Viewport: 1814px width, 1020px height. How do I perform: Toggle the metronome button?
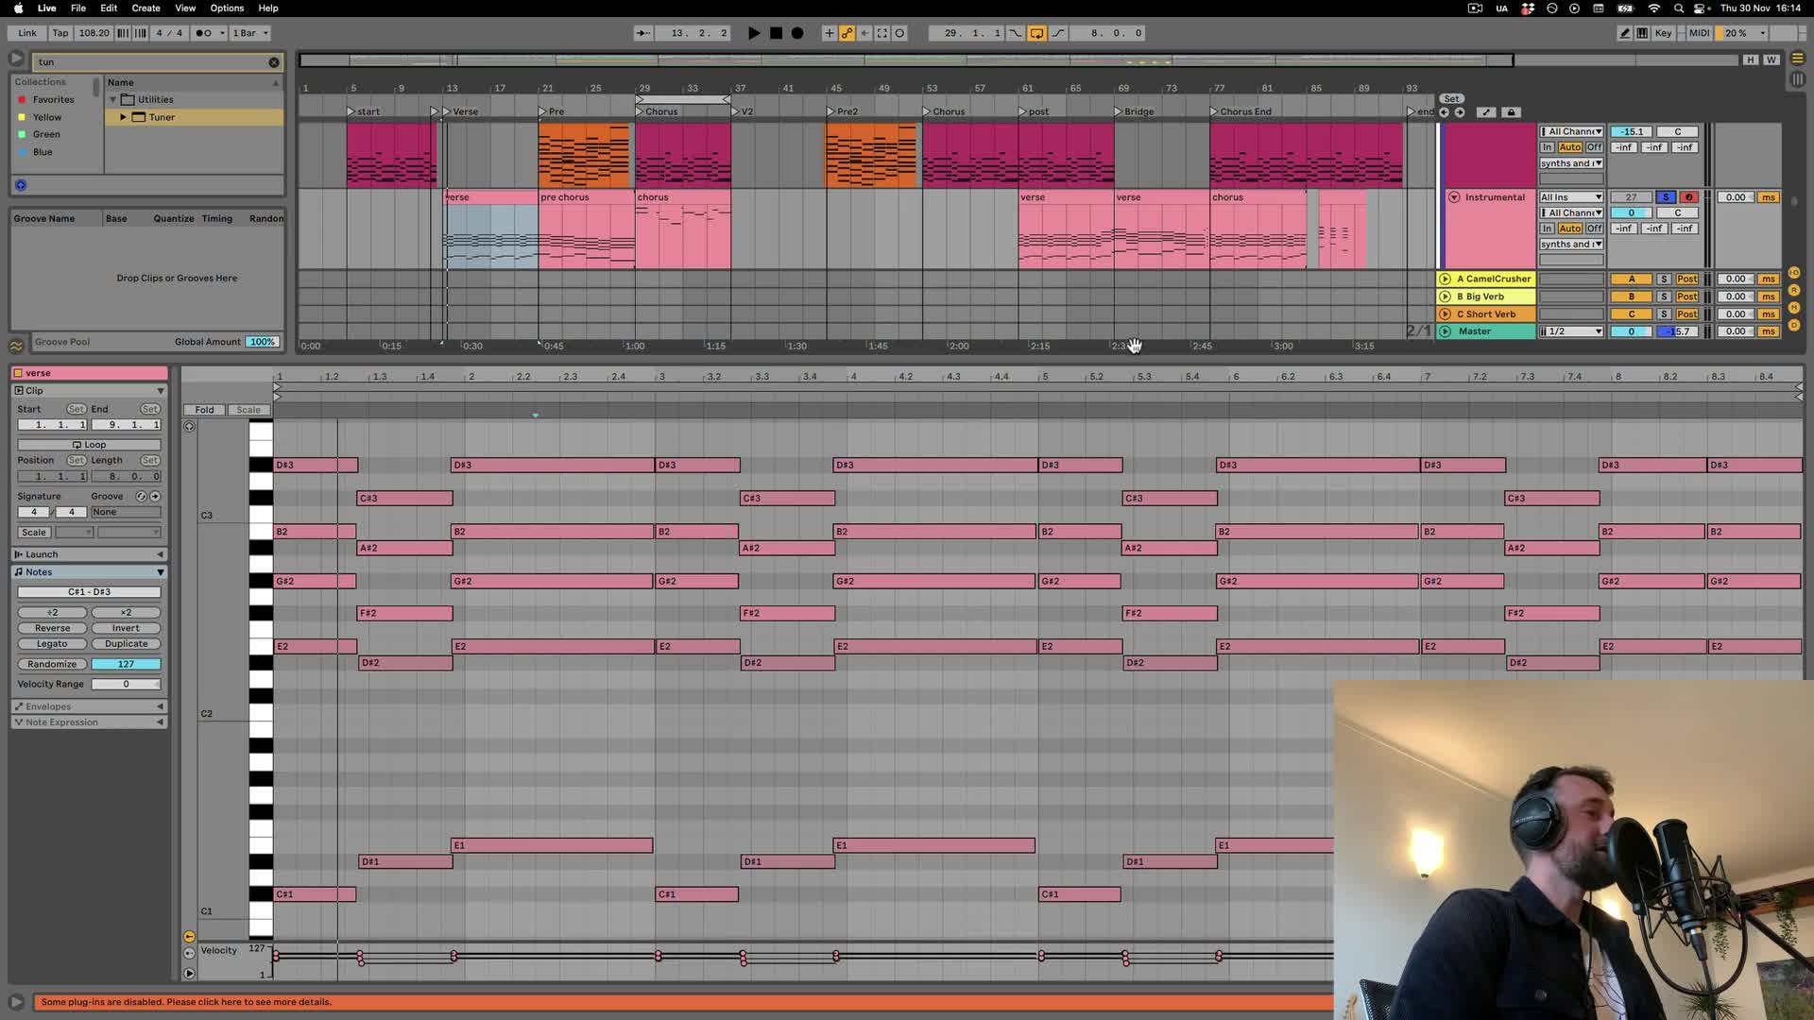[x=203, y=33]
